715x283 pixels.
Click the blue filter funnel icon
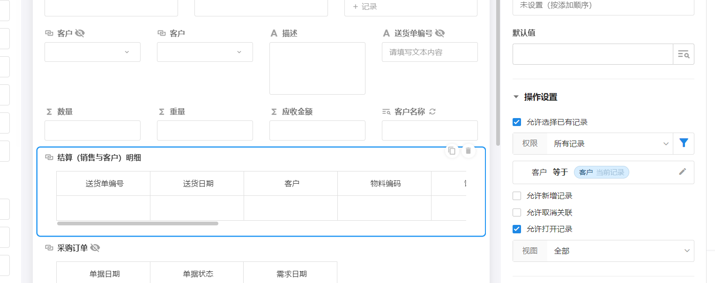(684, 143)
